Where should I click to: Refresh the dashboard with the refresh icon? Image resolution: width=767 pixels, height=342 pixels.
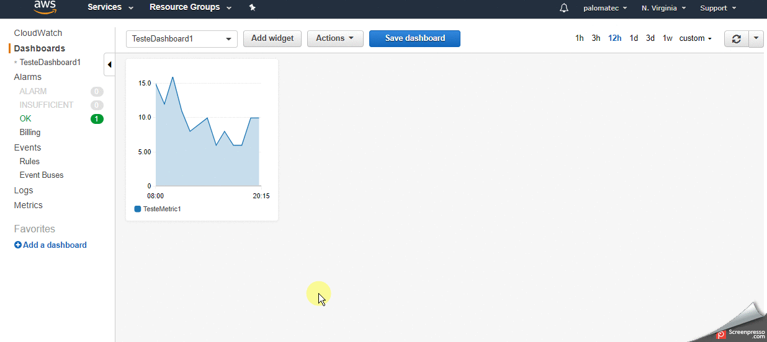(737, 38)
